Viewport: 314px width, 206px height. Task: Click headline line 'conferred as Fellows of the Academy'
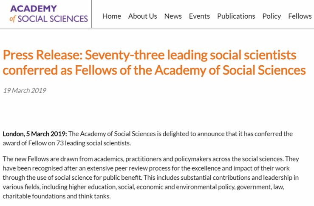[154, 70]
